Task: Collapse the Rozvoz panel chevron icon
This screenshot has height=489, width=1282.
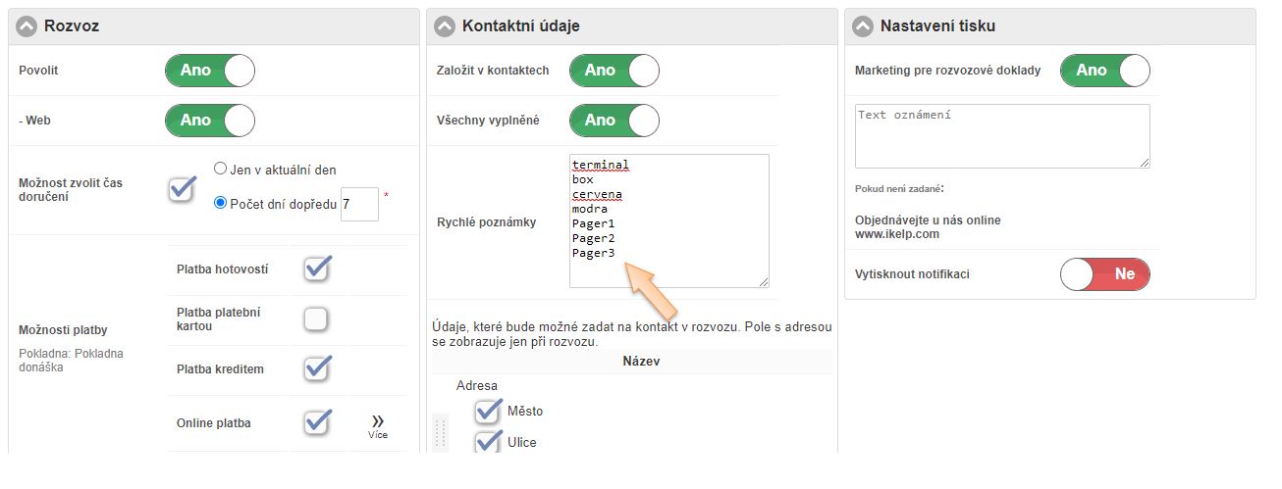Action: coord(27,26)
